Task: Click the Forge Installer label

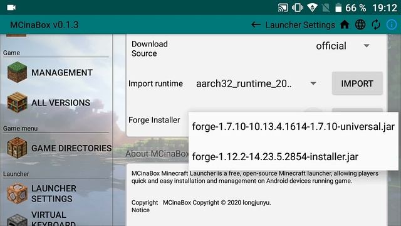Action: (x=154, y=120)
